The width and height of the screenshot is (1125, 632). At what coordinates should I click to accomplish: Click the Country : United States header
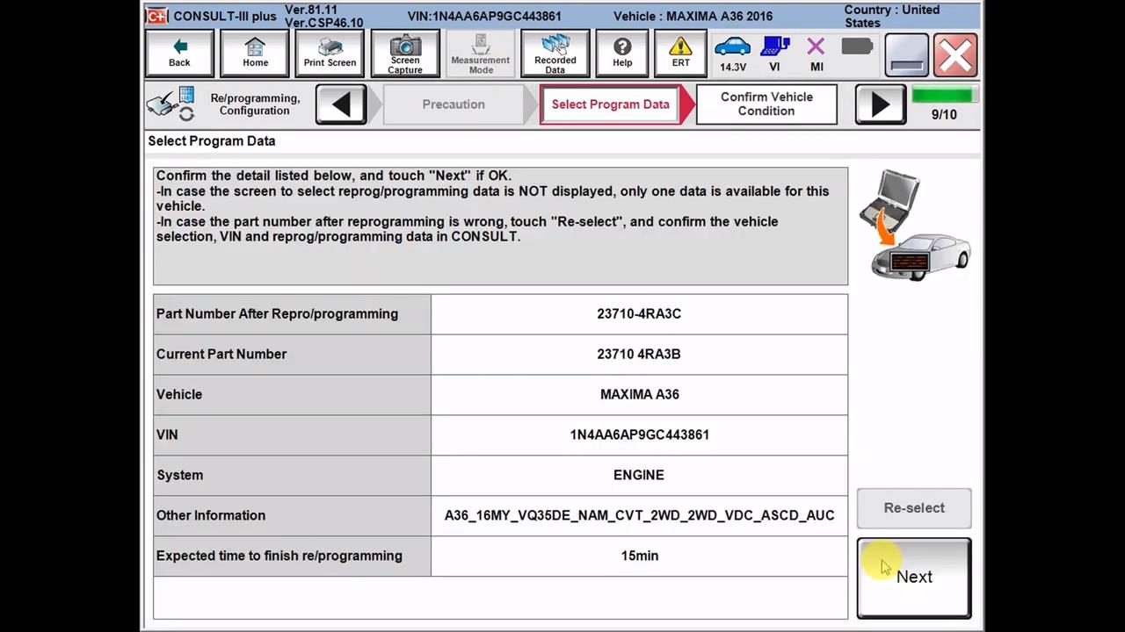tap(892, 16)
